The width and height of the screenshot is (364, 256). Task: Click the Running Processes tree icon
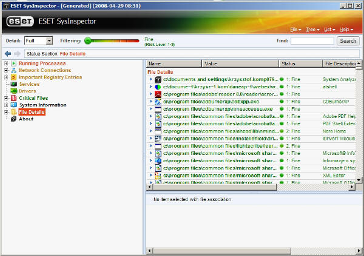coord(14,64)
